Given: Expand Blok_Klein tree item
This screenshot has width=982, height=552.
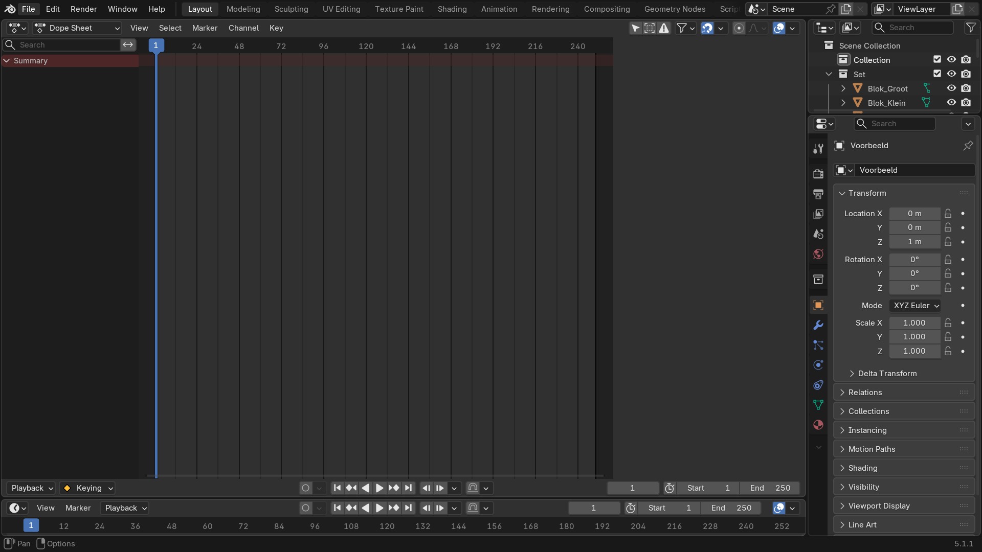Looking at the screenshot, I should [x=843, y=103].
